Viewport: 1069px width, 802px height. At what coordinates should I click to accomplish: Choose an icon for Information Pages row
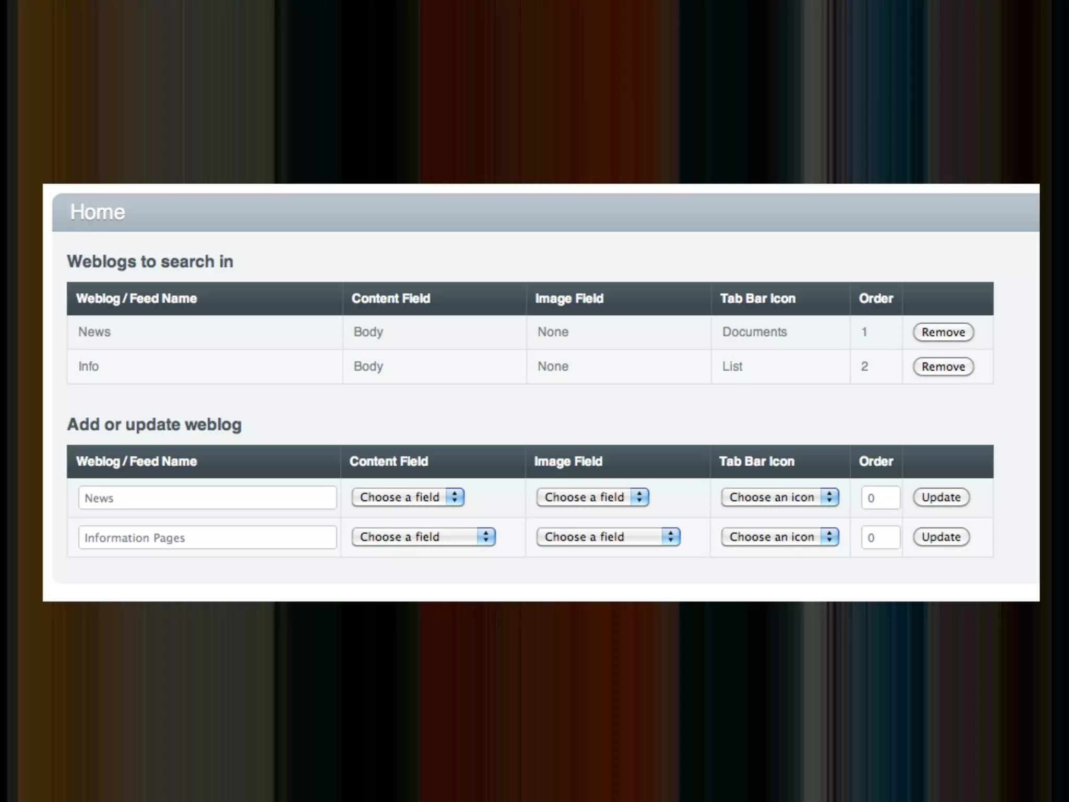tap(780, 537)
